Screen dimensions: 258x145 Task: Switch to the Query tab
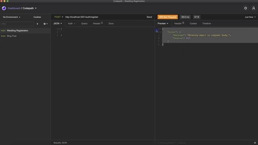point(84,23)
